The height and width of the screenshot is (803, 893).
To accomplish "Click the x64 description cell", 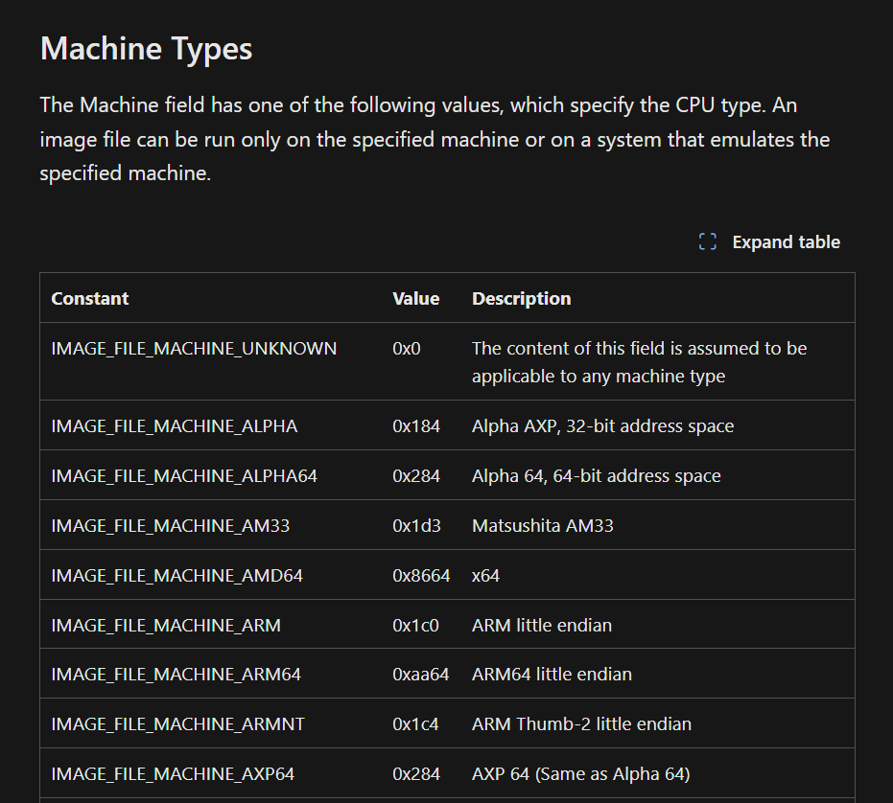I will (485, 575).
